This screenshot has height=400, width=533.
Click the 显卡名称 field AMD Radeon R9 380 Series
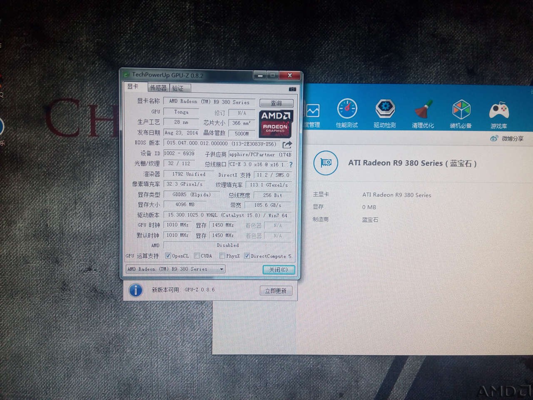(x=209, y=102)
